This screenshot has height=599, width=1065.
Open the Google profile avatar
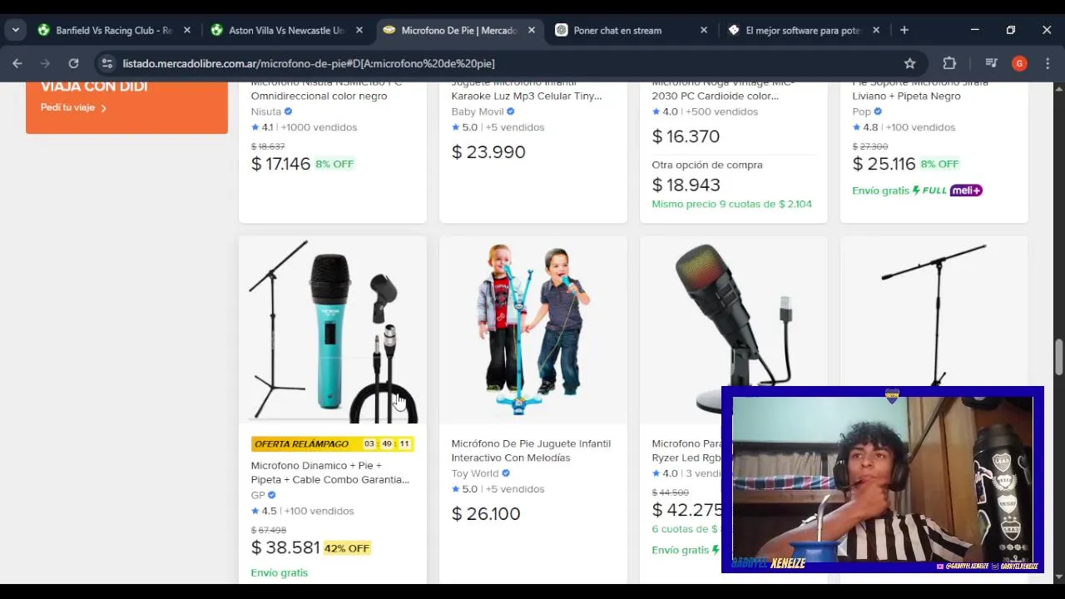(x=1019, y=63)
